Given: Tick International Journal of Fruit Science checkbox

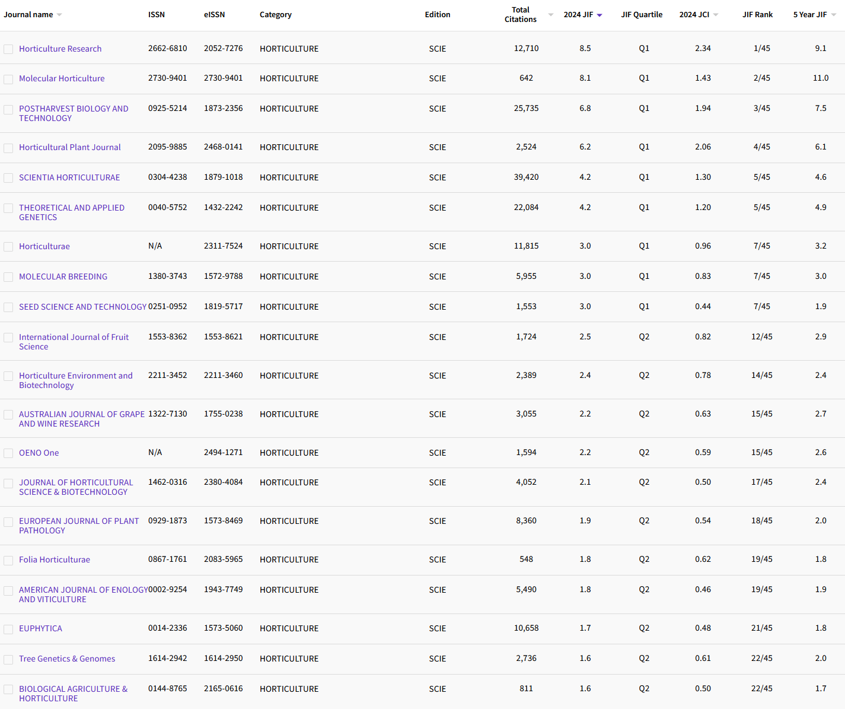Looking at the screenshot, I should [x=8, y=338].
